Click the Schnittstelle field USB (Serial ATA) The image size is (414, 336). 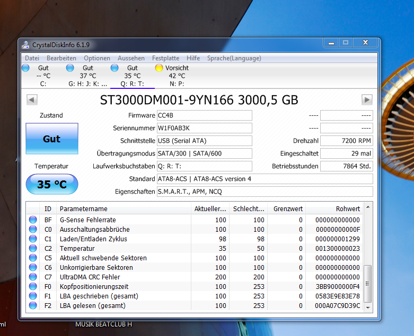[x=205, y=141]
